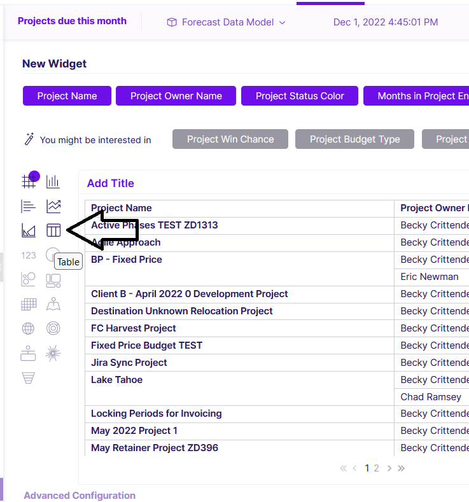Select the area chart icon

[29, 230]
